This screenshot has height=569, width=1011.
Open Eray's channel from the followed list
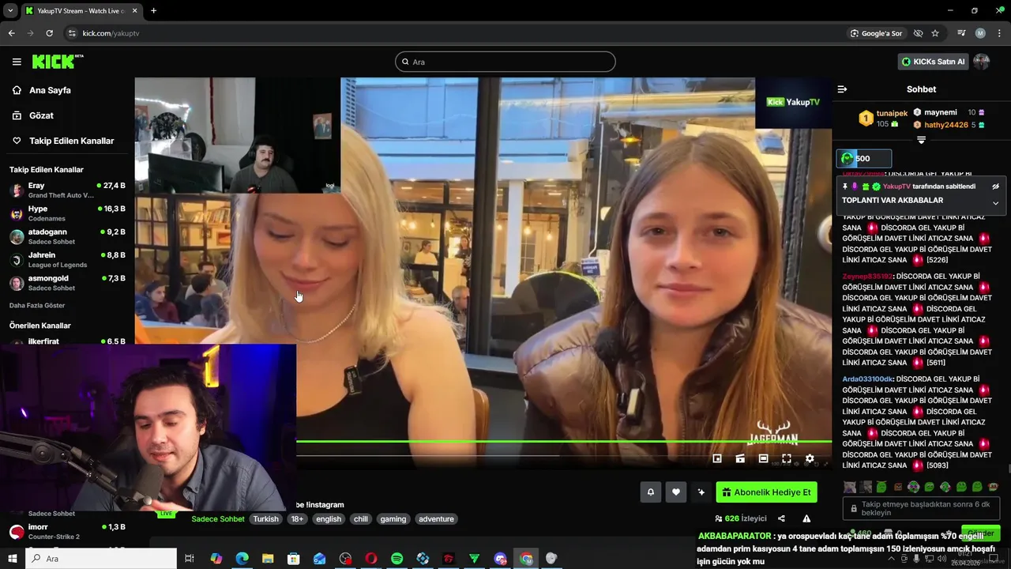tap(67, 190)
